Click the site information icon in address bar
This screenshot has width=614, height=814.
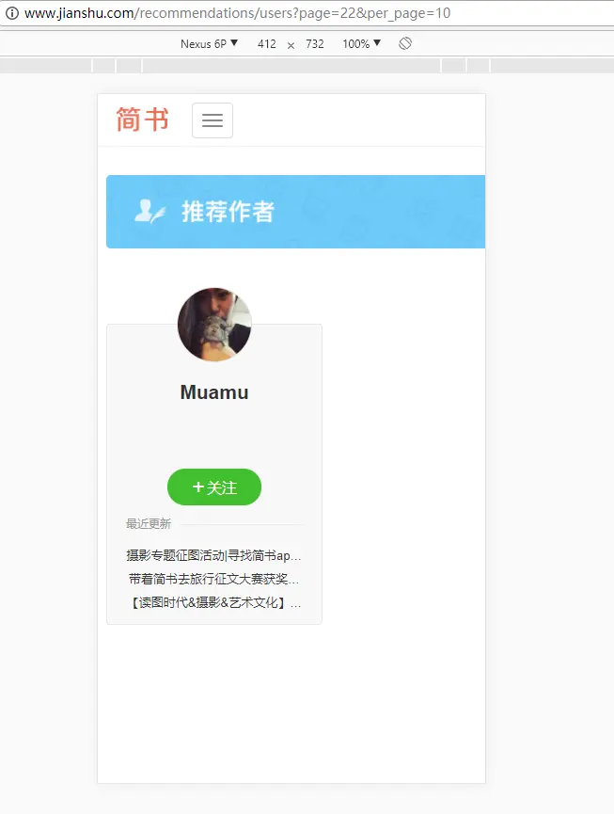tap(12, 13)
